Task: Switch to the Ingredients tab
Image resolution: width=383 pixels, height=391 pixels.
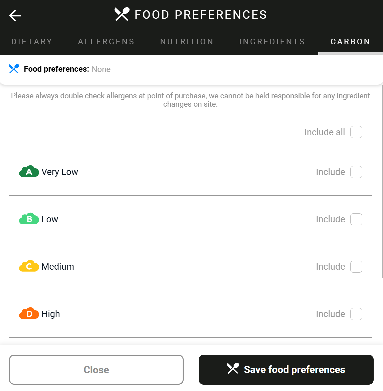Action: tap(272, 41)
